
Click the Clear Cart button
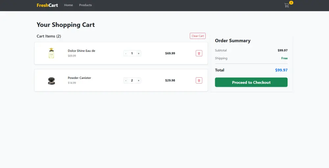click(x=197, y=36)
